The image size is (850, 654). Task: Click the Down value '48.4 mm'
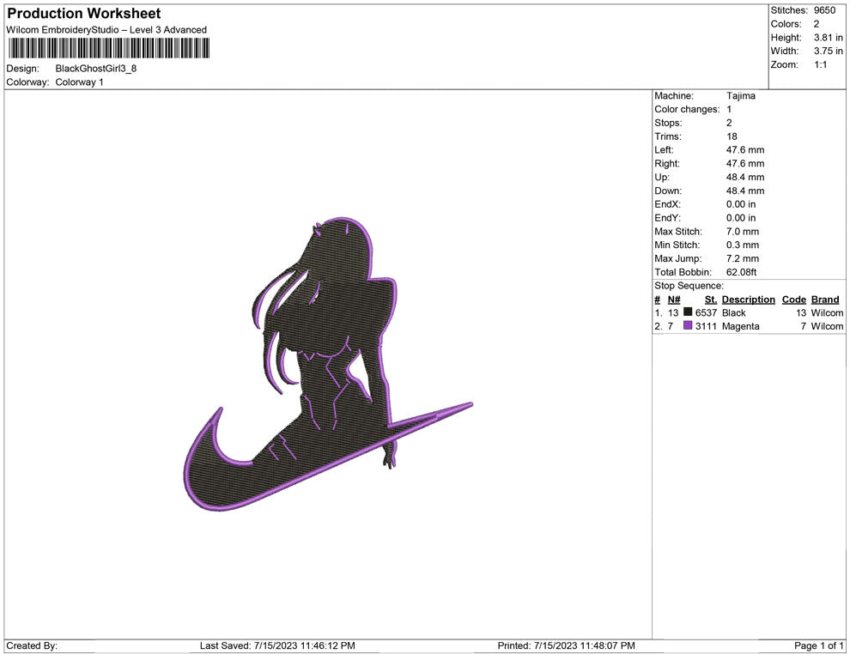(745, 191)
